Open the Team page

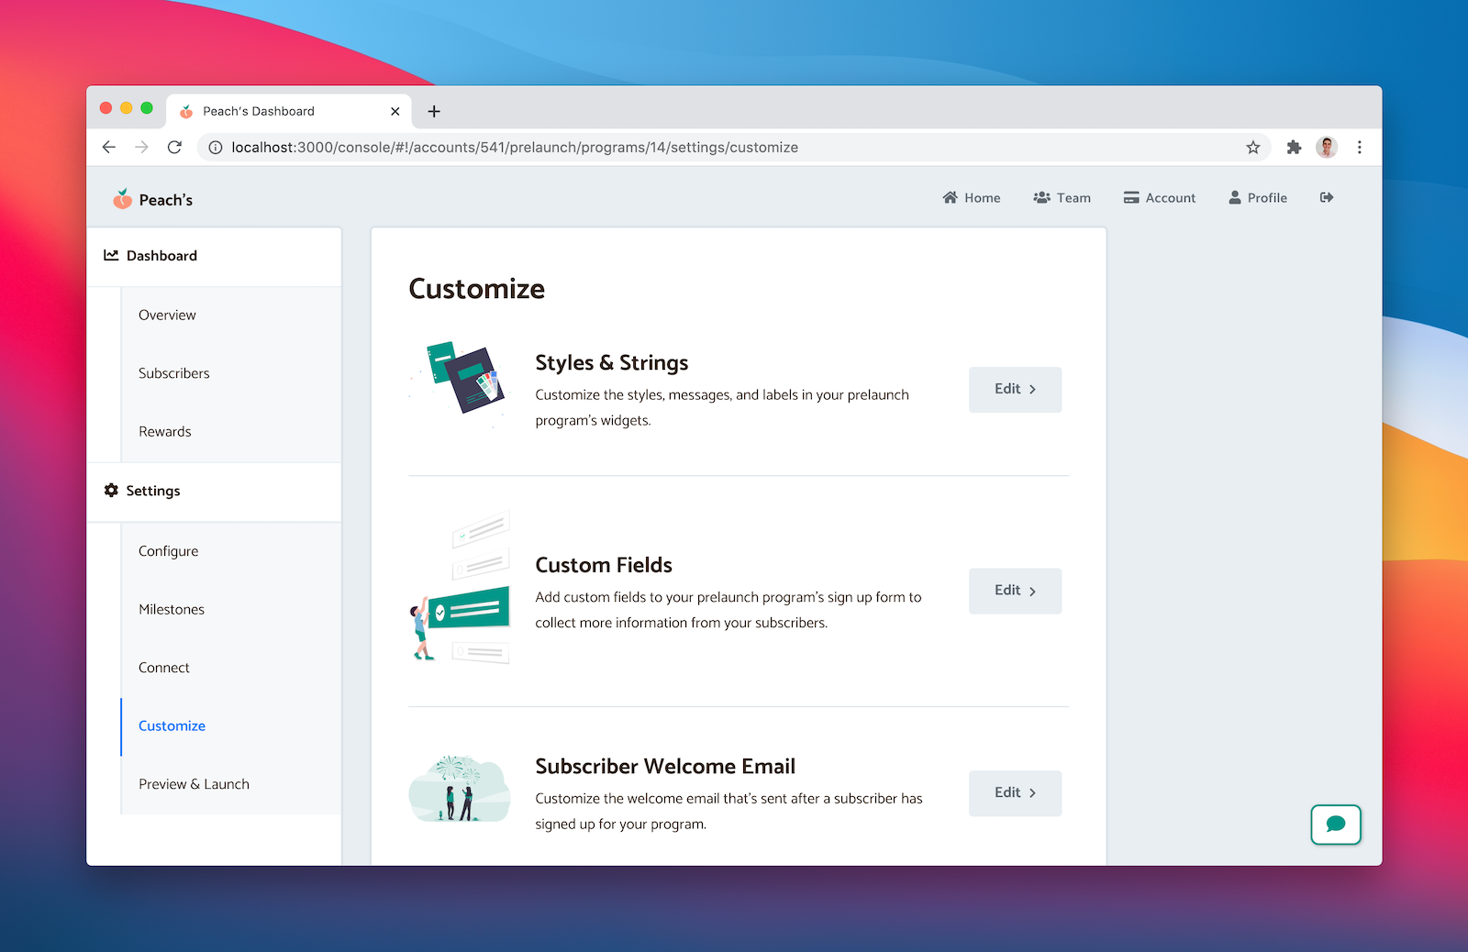(x=1062, y=197)
